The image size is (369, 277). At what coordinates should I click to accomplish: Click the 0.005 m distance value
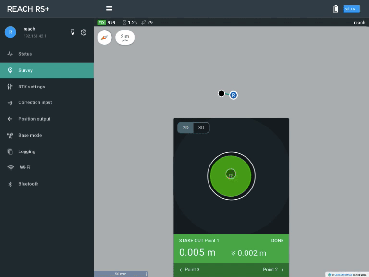(197, 252)
